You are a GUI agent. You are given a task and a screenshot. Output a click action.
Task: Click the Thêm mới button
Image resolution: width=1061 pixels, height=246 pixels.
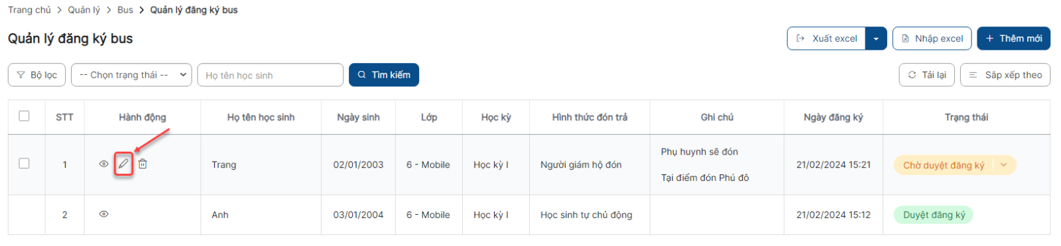[x=1013, y=38]
